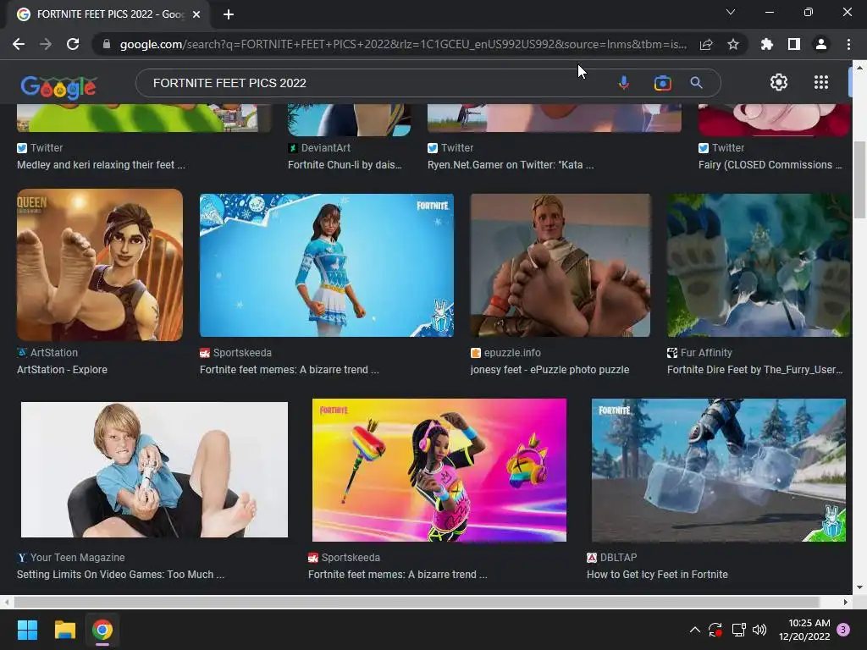This screenshot has height=650, width=867.
Task: Open 'Fairy (CLOSED Commissions' Twitter link
Action: [x=770, y=165]
